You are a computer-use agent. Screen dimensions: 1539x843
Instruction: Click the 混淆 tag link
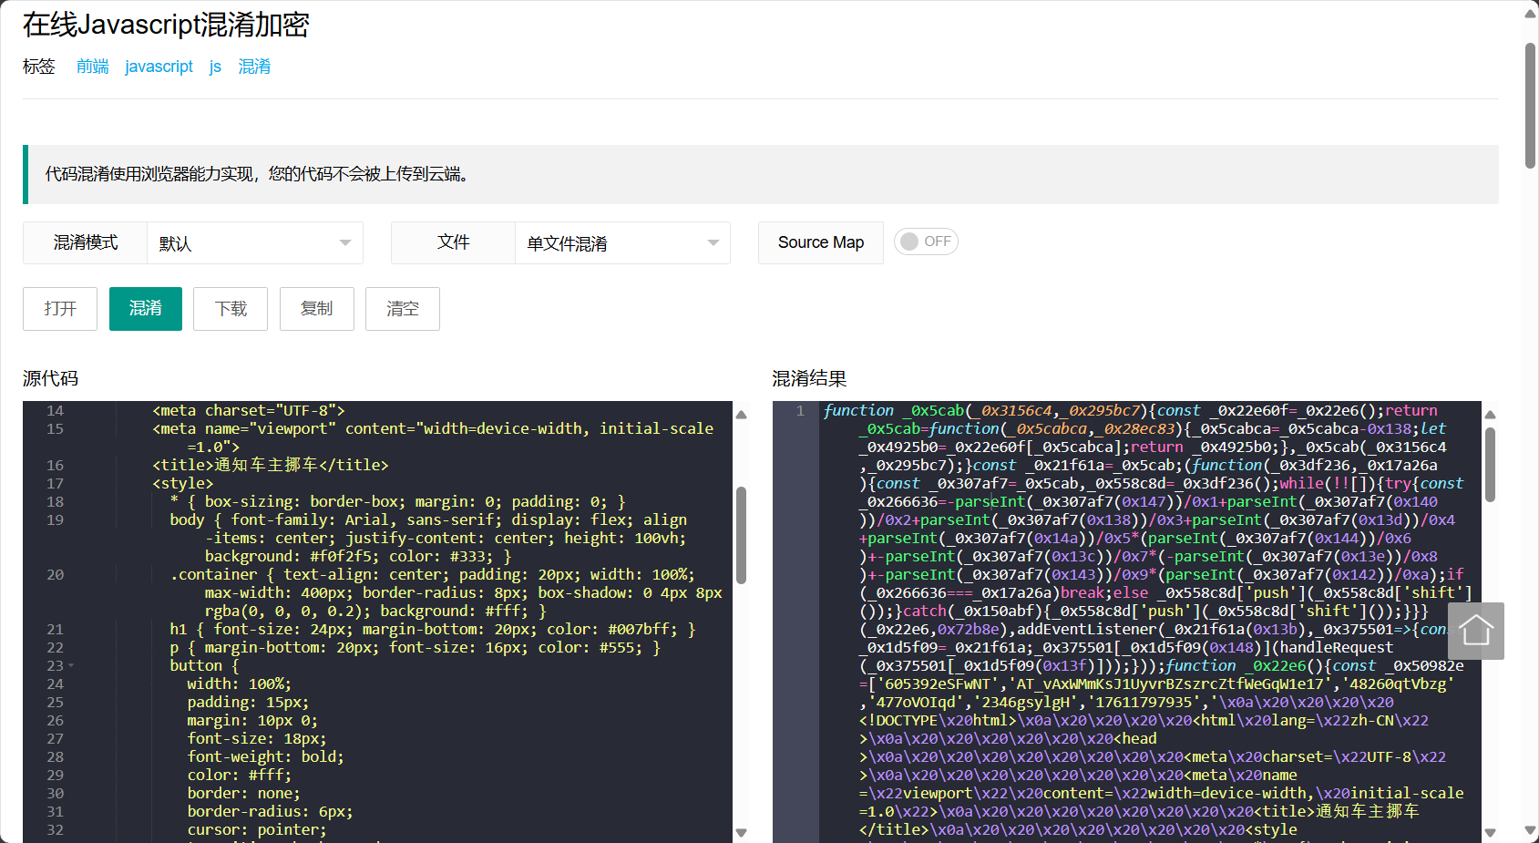(254, 67)
